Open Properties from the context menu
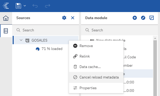The width and height of the screenshot is (160, 96). pyautogui.click(x=96, y=88)
